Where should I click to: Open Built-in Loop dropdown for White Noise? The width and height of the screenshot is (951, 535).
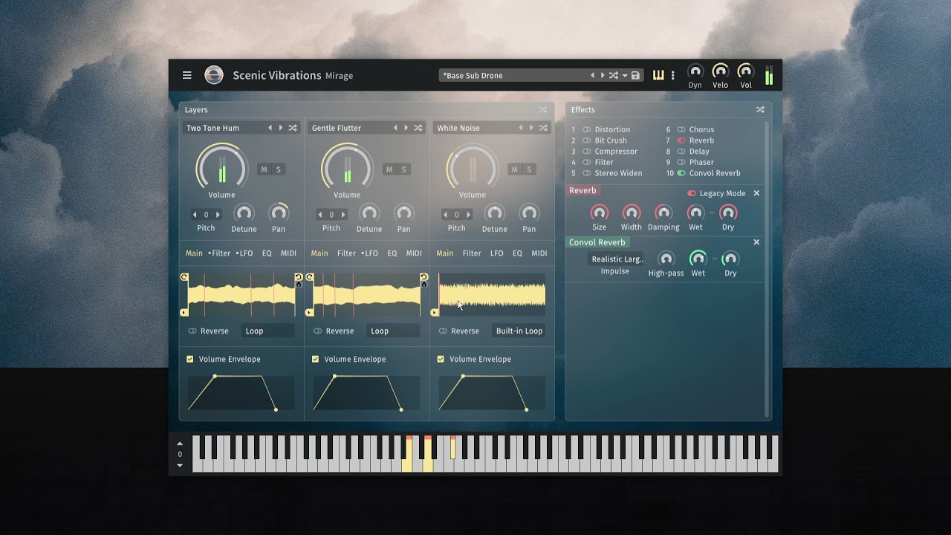point(519,331)
